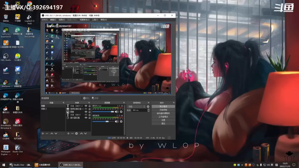The width and height of the screenshot is (299, 168).
Task: Open the Wallpaper Engine desktop icon
Action: click(x=6, y=150)
